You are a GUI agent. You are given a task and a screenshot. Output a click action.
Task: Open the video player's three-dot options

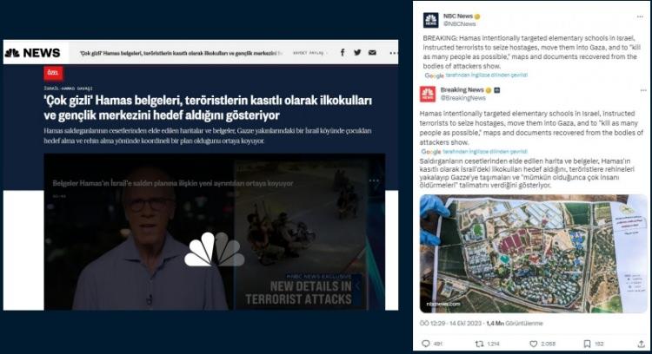pyautogui.click(x=374, y=180)
